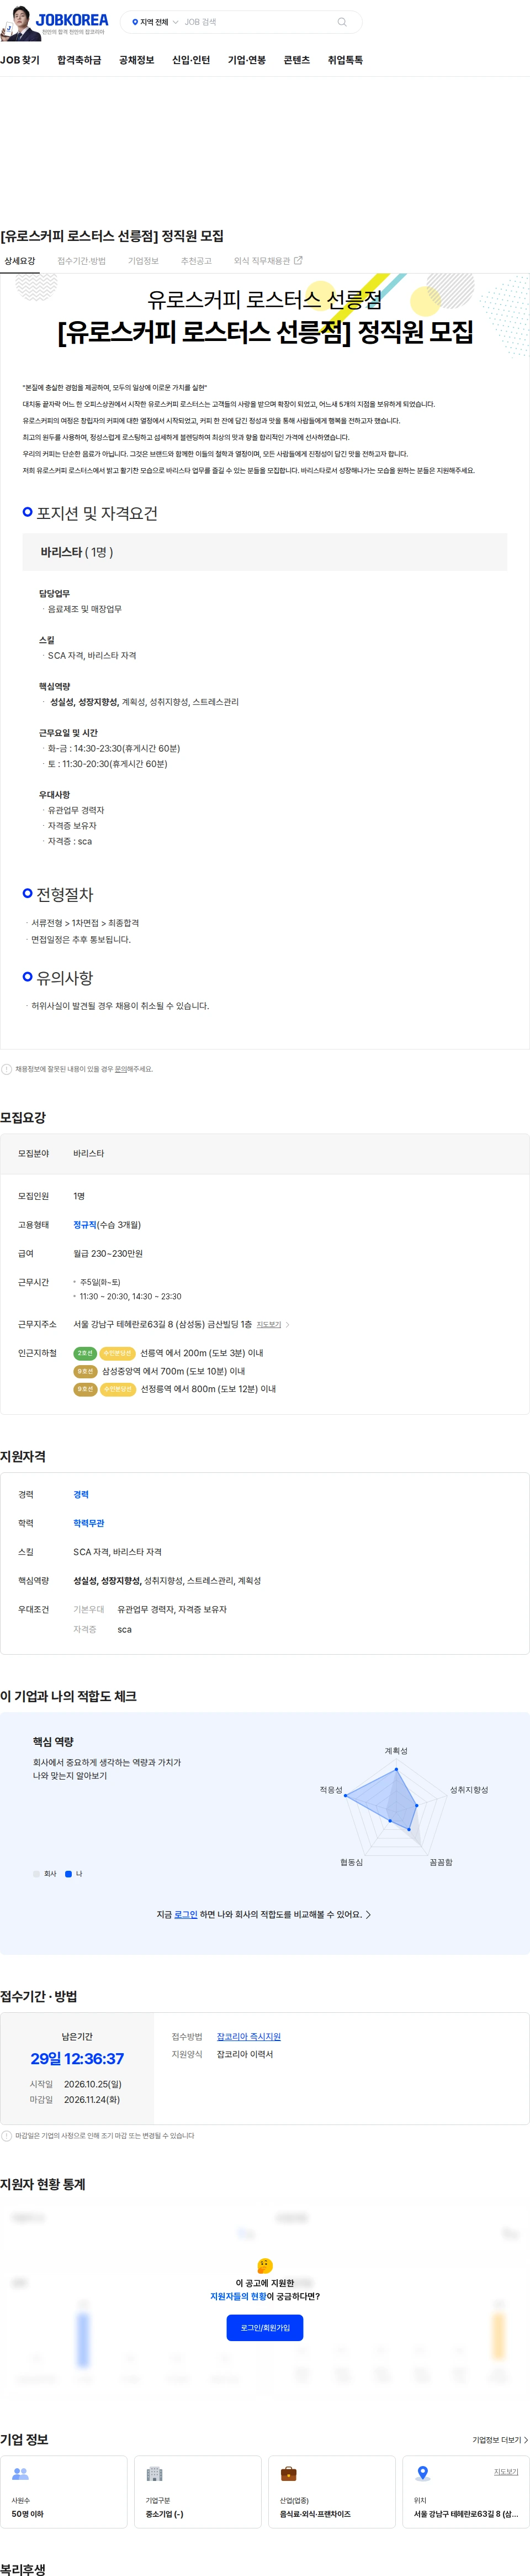Image resolution: width=530 pixels, height=2576 pixels.
Task: Click the 수인분당선 badge beside 선릉역
Action: (118, 1353)
